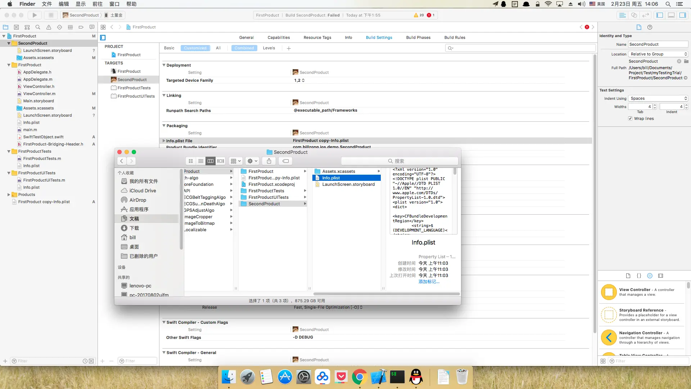Click the build settings search field

520,48
